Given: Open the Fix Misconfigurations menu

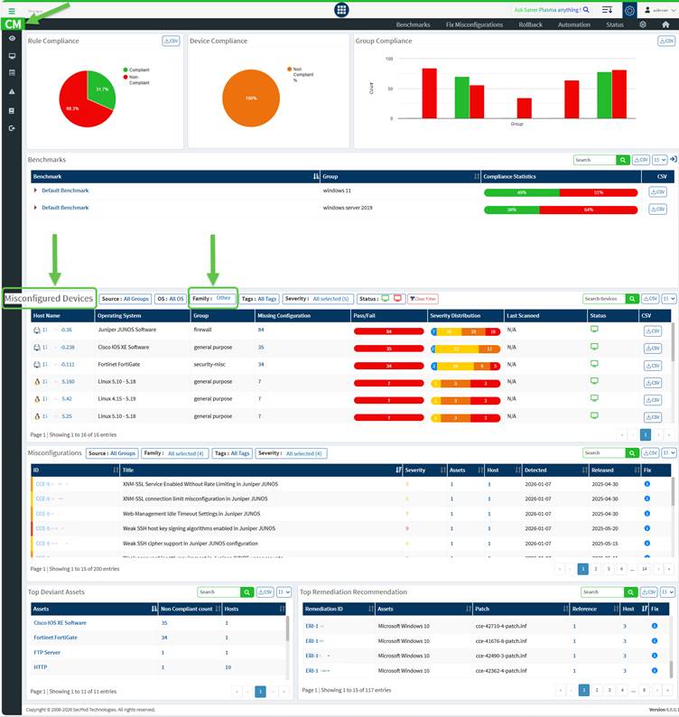Looking at the screenshot, I should [x=474, y=24].
